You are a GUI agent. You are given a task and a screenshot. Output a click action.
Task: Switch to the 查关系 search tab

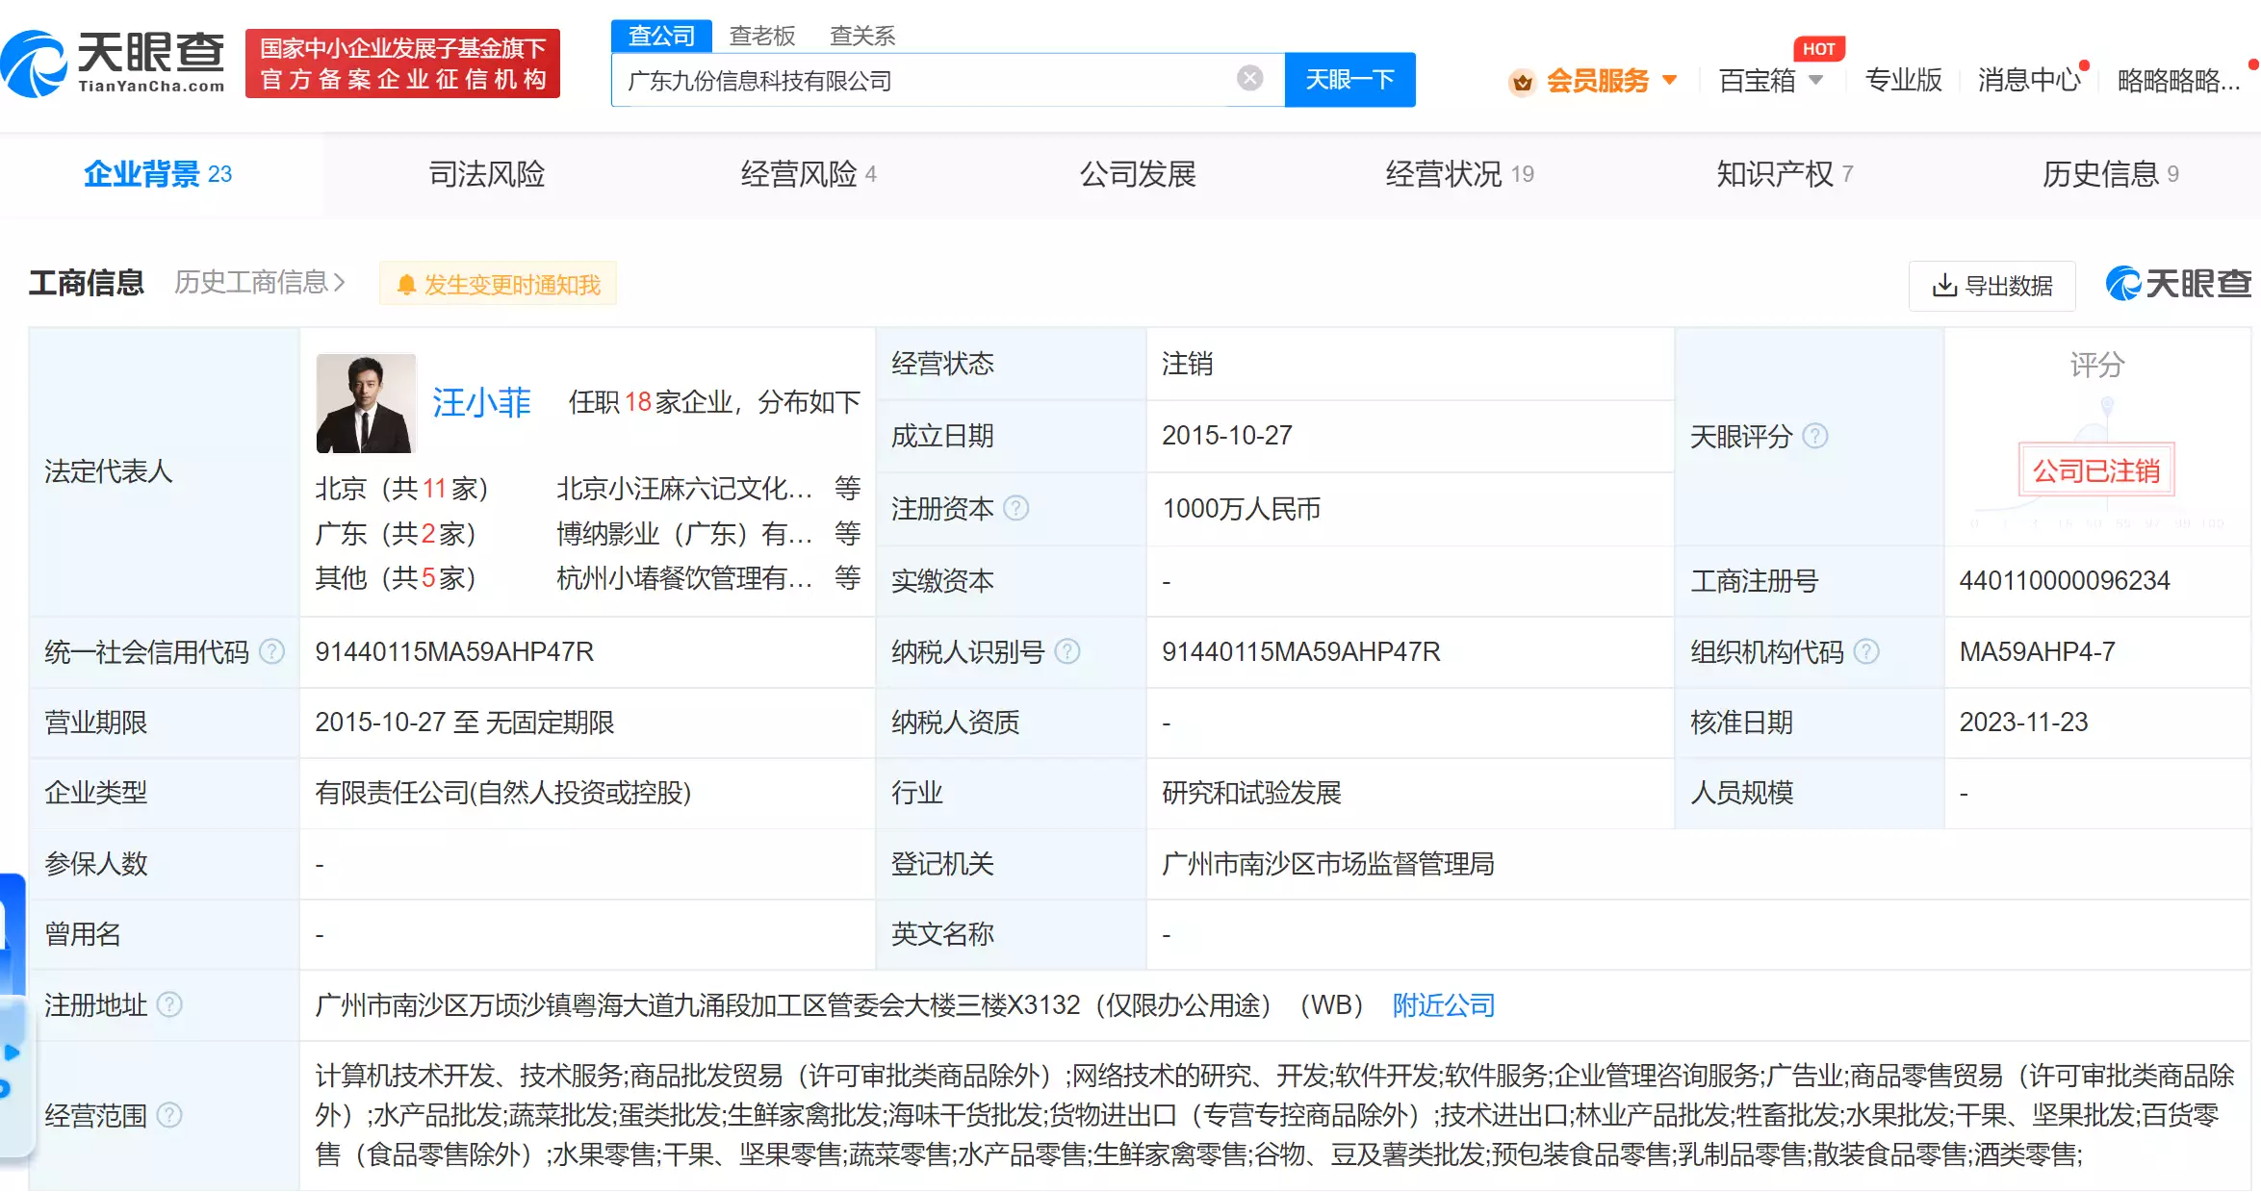(x=862, y=36)
